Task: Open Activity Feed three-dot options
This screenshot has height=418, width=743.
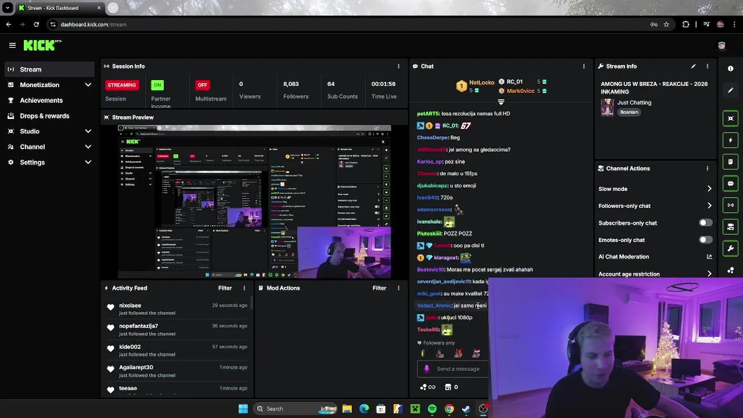Action: click(244, 288)
